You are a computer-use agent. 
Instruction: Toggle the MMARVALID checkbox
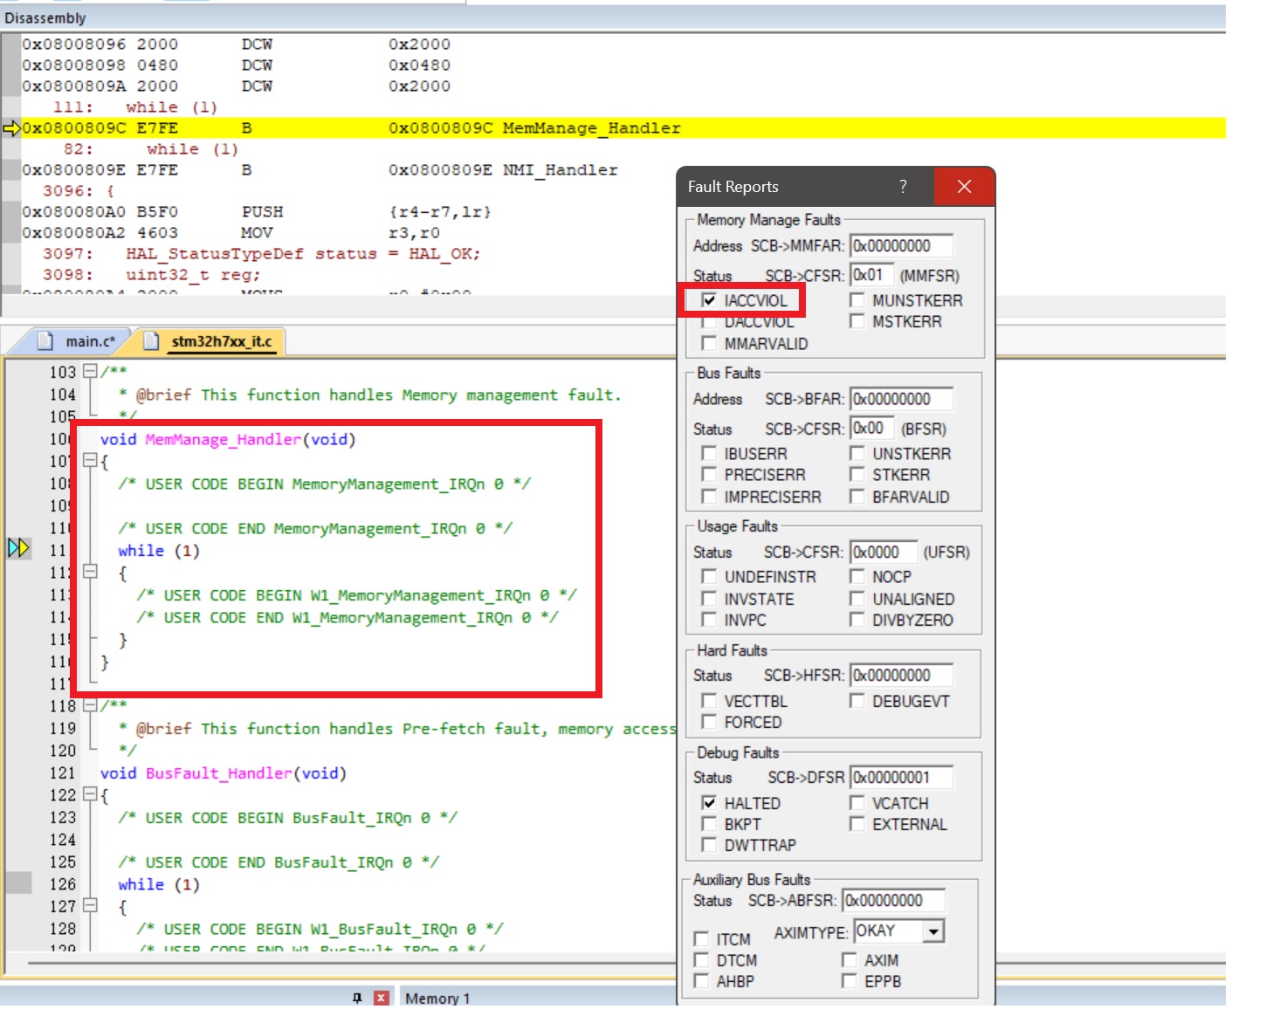click(709, 344)
